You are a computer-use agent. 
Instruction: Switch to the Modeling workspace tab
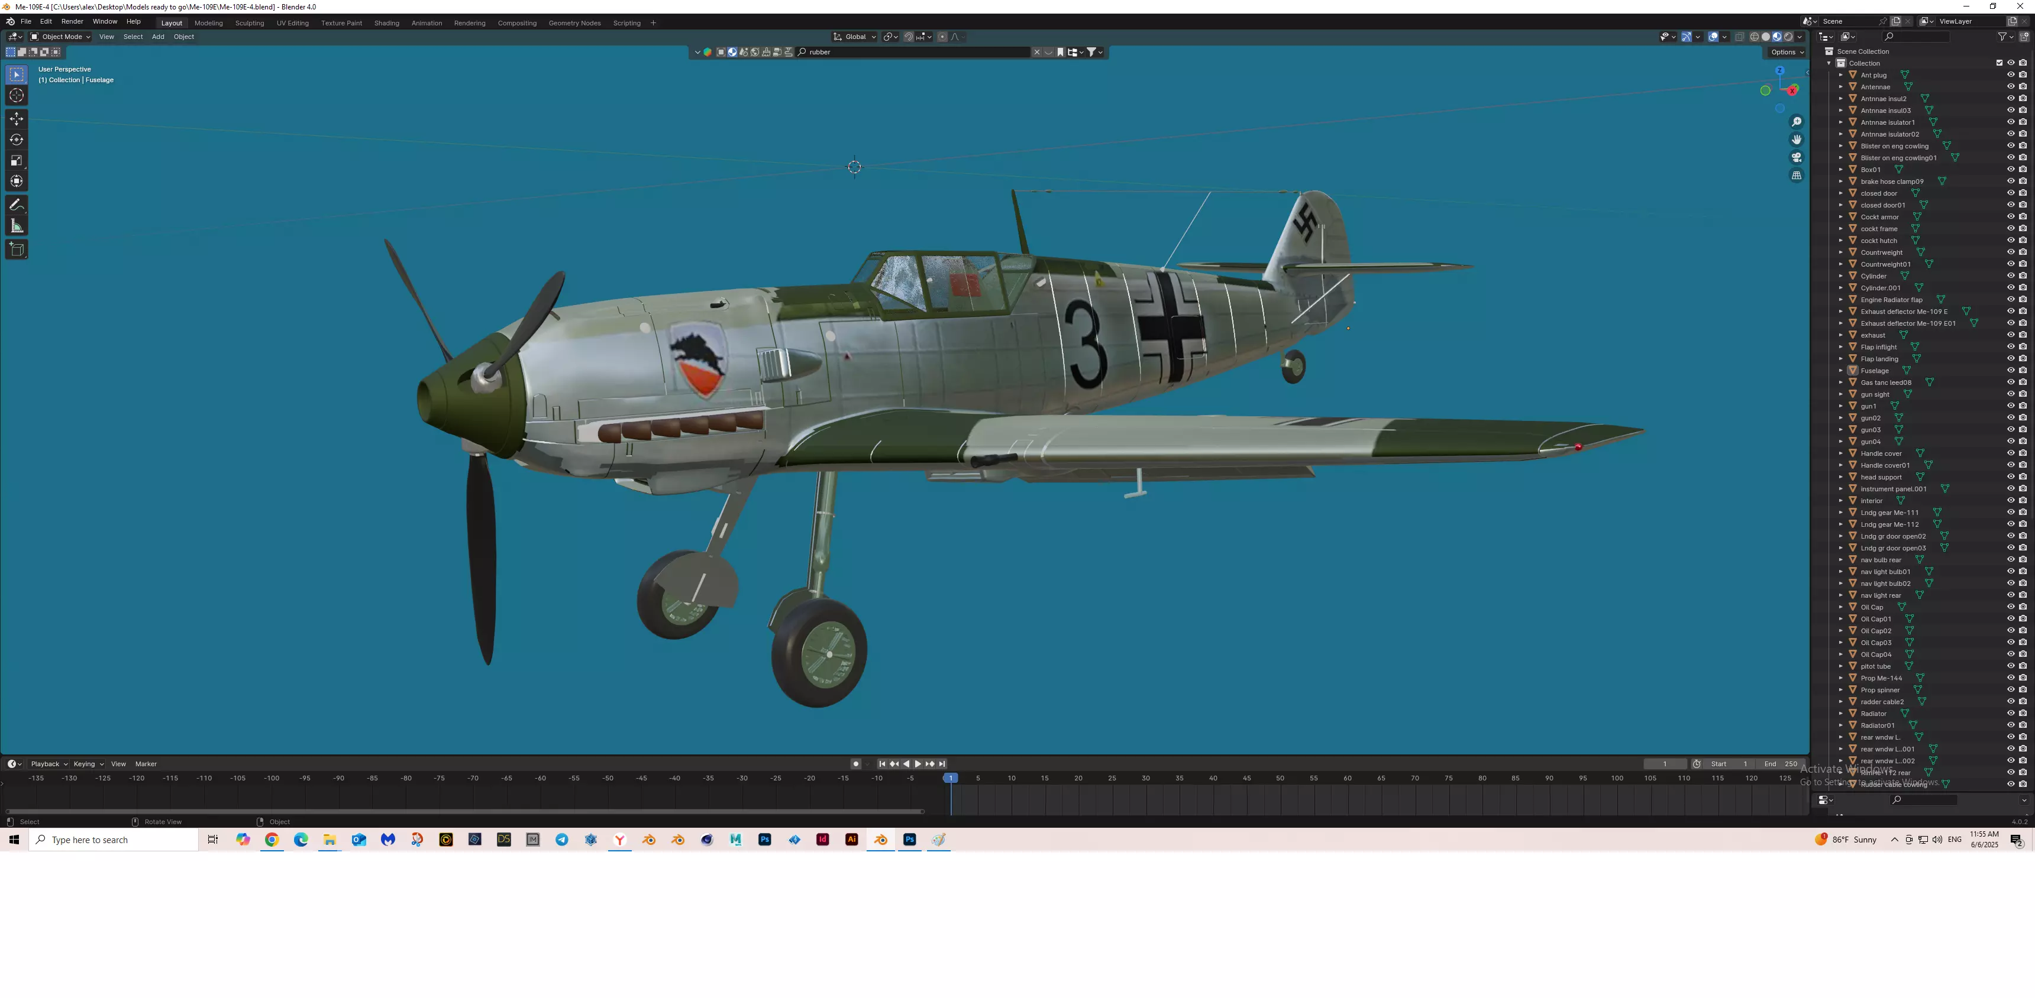click(x=209, y=23)
